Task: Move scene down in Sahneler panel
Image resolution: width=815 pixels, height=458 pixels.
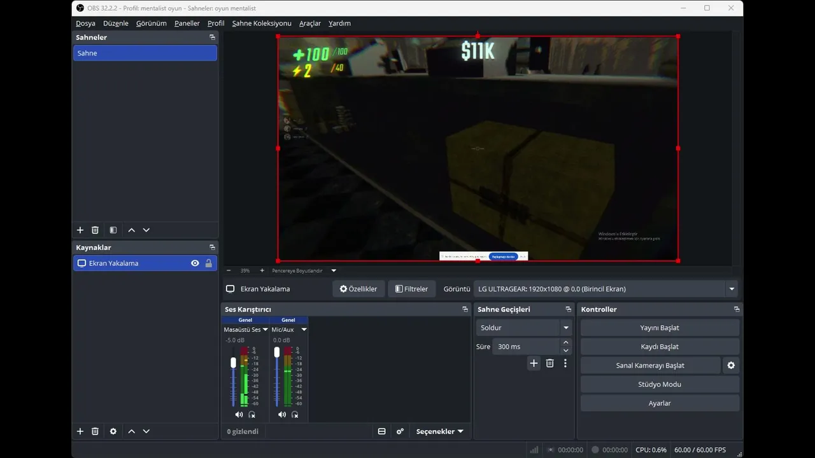Action: (146, 230)
